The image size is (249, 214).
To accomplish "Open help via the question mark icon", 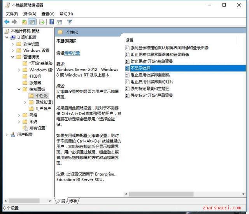I will point(52,22).
